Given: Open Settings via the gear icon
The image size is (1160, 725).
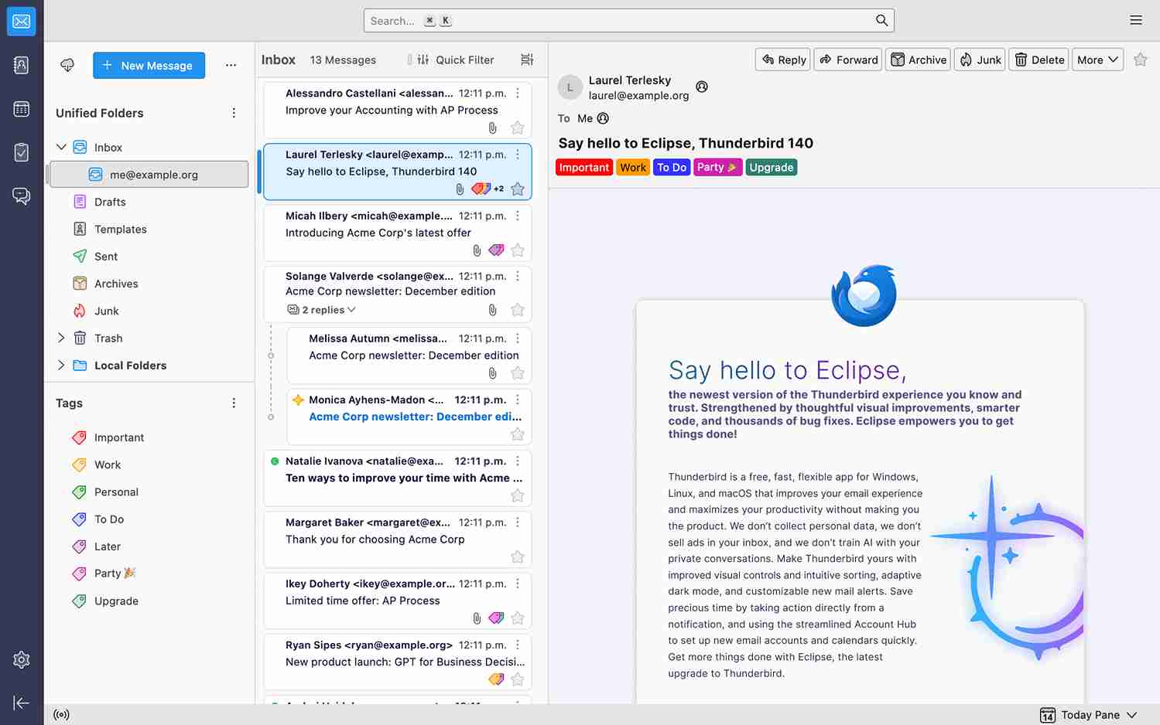Looking at the screenshot, I should tap(22, 659).
